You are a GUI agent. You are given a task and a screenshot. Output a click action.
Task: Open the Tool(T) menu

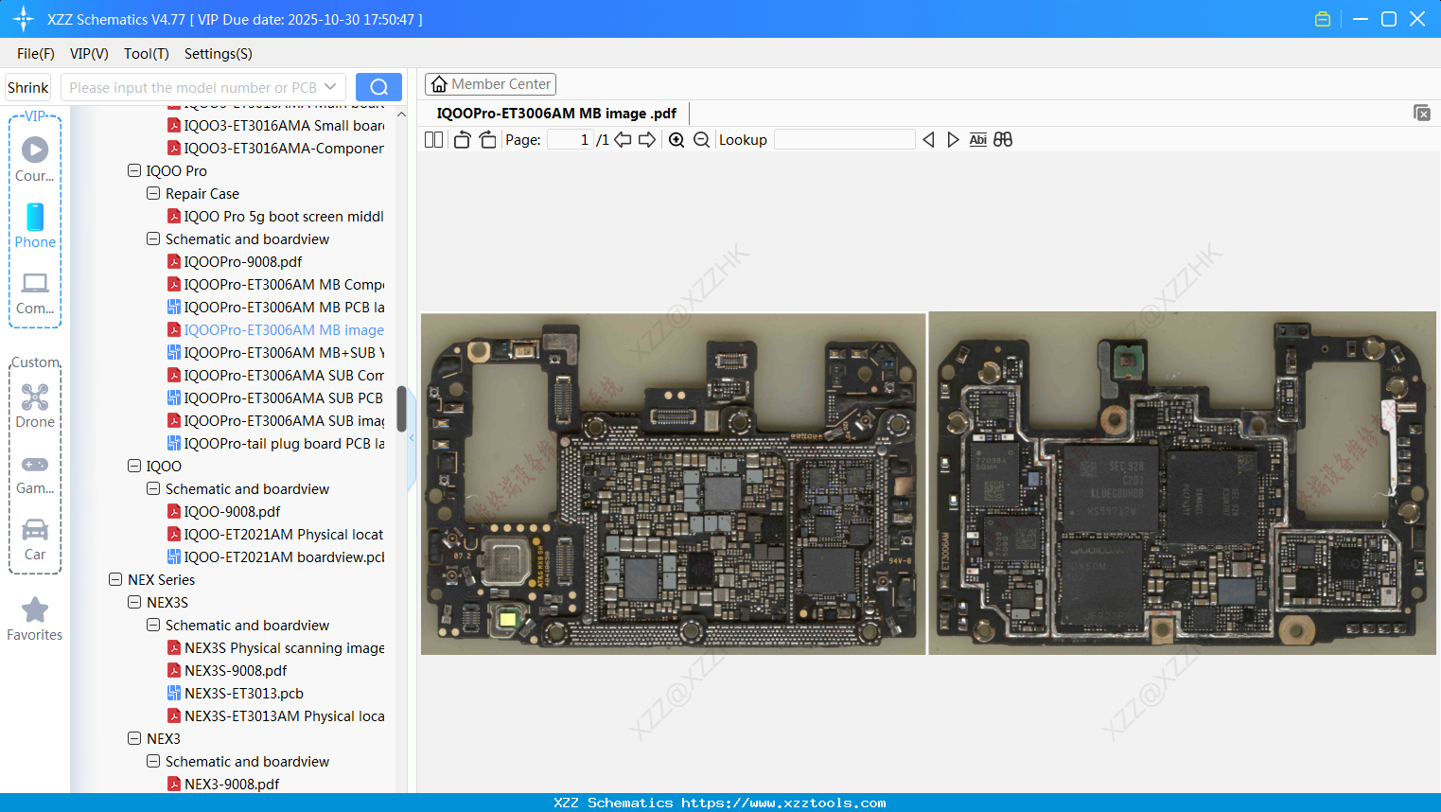(146, 54)
